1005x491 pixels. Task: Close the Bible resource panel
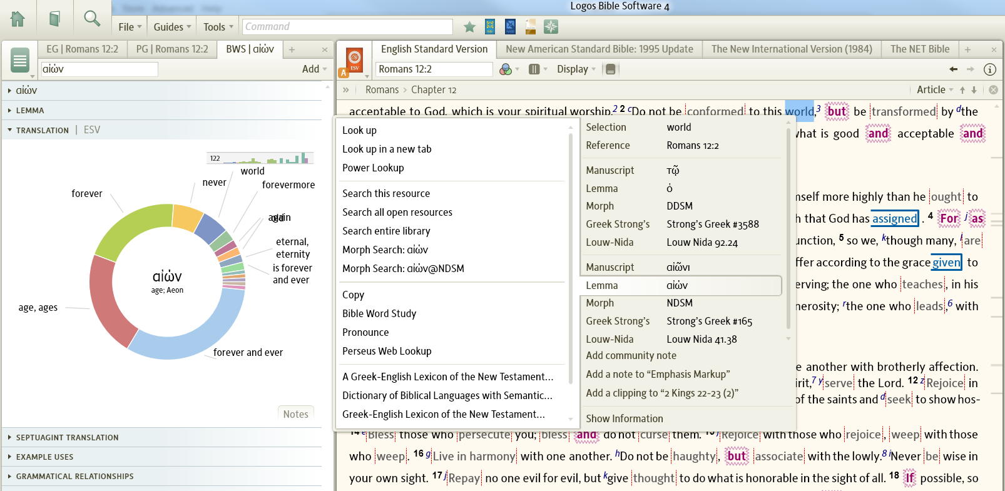click(x=994, y=49)
